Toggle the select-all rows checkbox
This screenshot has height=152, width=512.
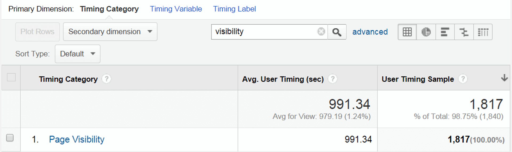coord(11,77)
